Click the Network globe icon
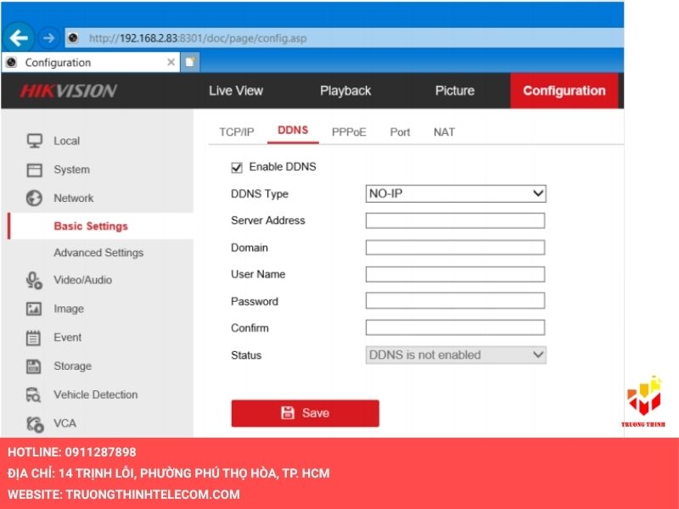This screenshot has width=679, height=509. (34, 199)
